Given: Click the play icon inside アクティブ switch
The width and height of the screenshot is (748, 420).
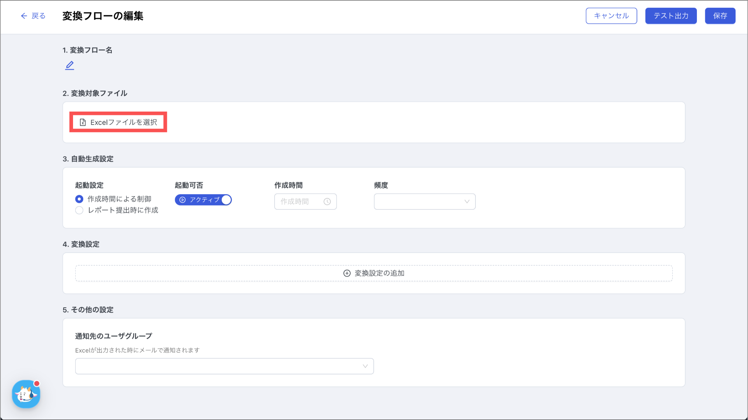Looking at the screenshot, I should [x=183, y=200].
